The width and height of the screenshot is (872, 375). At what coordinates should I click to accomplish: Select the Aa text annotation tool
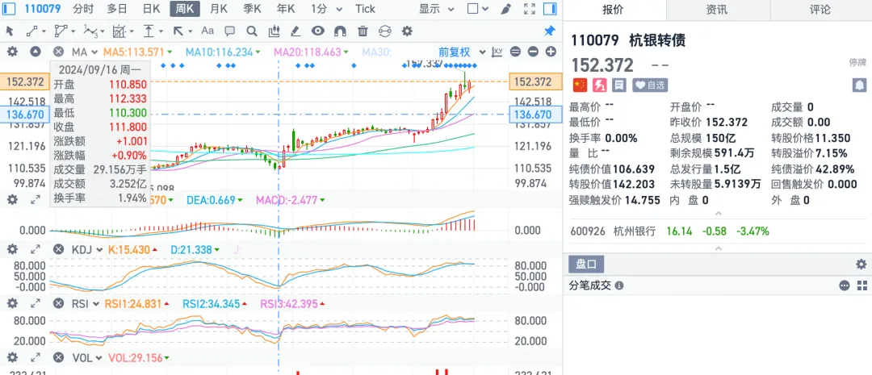(208, 31)
